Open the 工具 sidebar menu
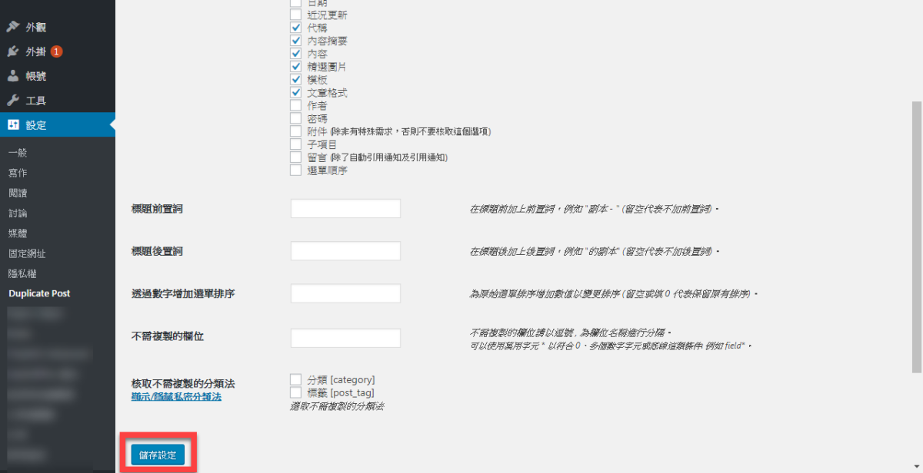Image resolution: width=923 pixels, height=473 pixels. coord(58,101)
